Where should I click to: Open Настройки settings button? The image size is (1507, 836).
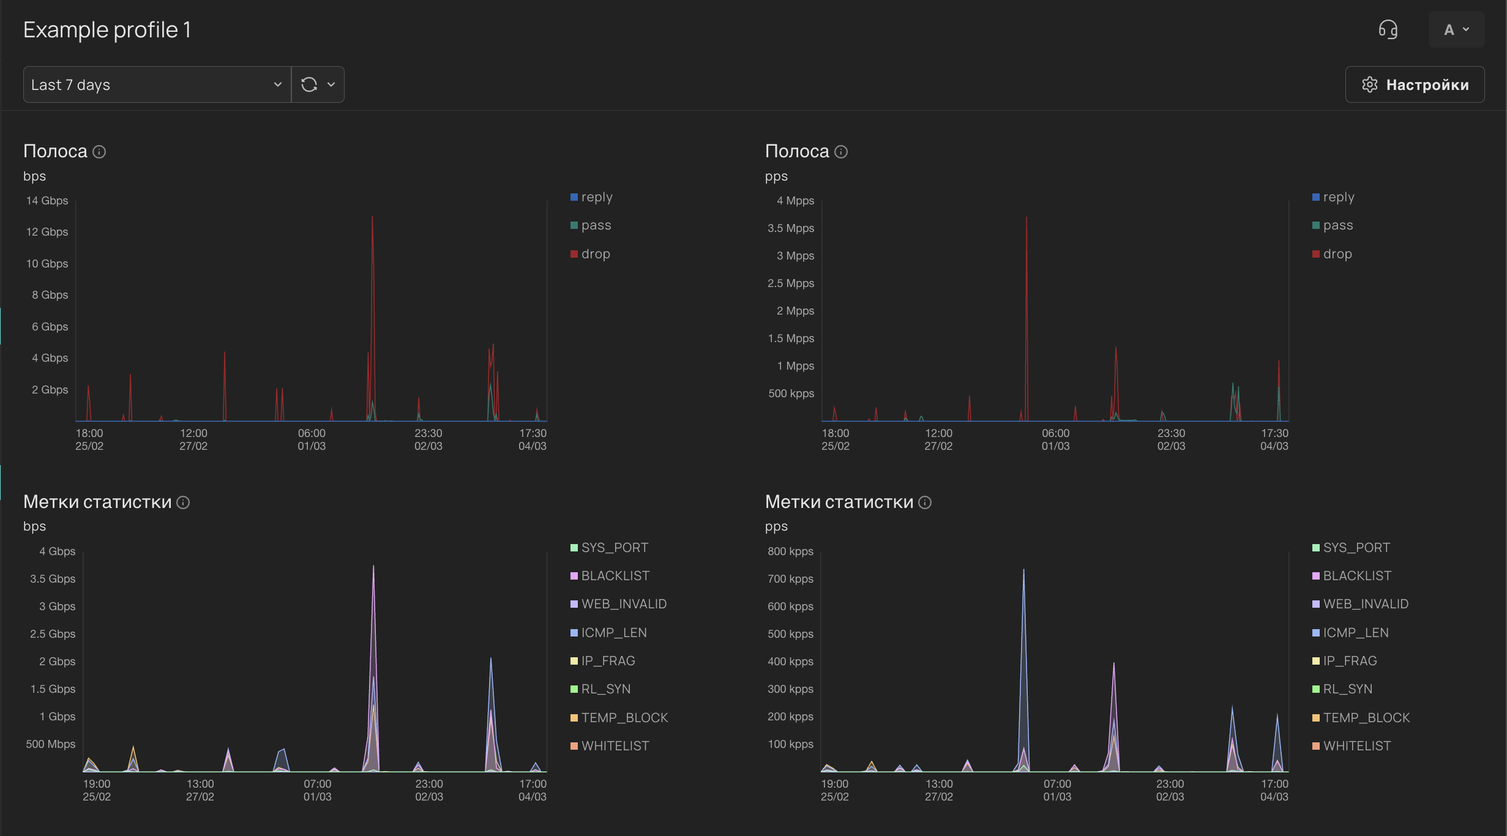pyautogui.click(x=1415, y=84)
